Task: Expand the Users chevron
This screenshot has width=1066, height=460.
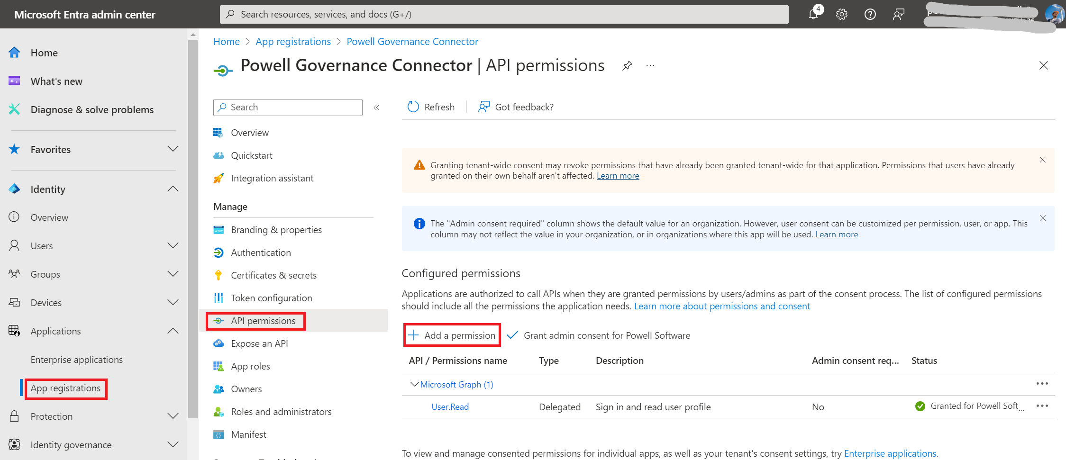Action: [x=173, y=245]
